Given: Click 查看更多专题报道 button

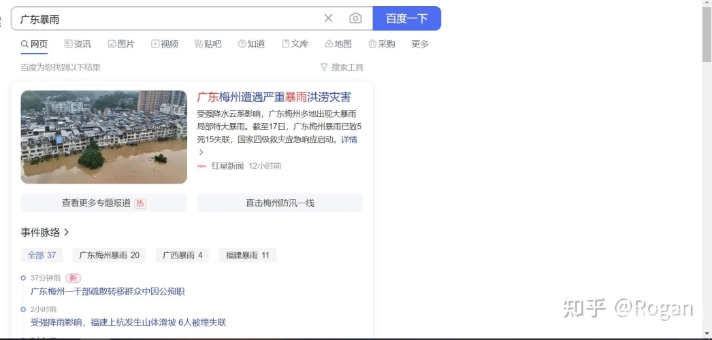Looking at the screenshot, I should [104, 203].
